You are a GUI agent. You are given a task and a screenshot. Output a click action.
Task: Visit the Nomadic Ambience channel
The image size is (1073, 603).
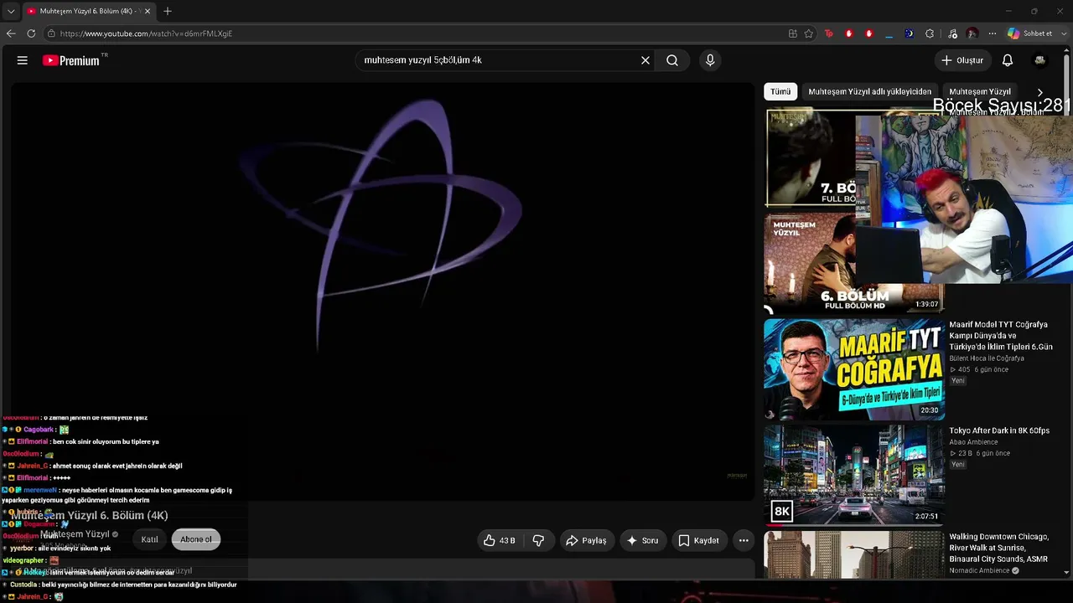tap(979, 570)
